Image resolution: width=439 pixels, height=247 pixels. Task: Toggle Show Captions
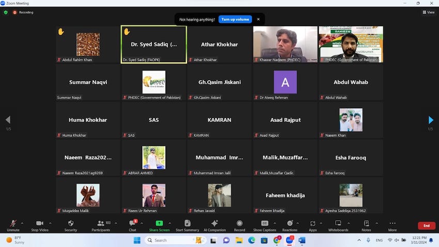point(264,225)
